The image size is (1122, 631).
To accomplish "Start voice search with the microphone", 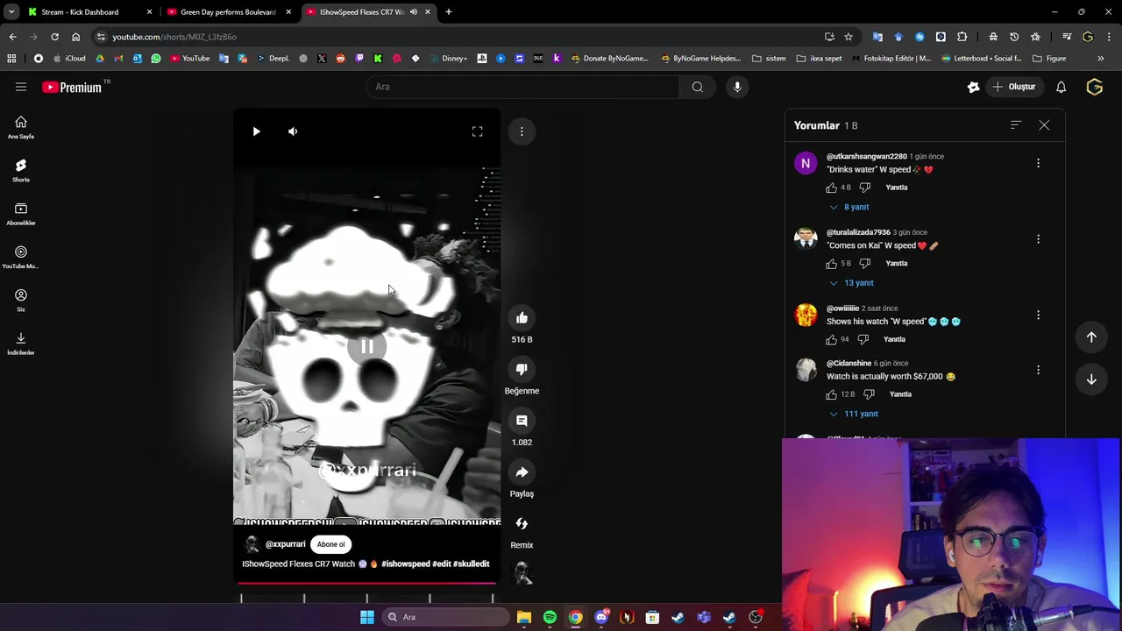I will click(737, 87).
